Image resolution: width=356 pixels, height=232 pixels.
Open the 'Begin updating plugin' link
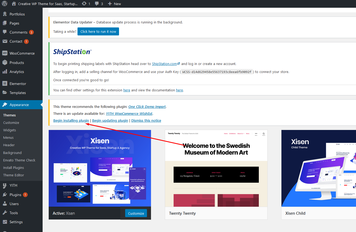pos(110,120)
